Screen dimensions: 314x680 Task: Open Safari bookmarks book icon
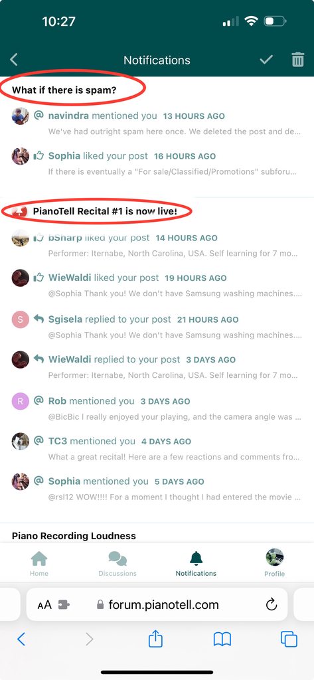coord(222,639)
